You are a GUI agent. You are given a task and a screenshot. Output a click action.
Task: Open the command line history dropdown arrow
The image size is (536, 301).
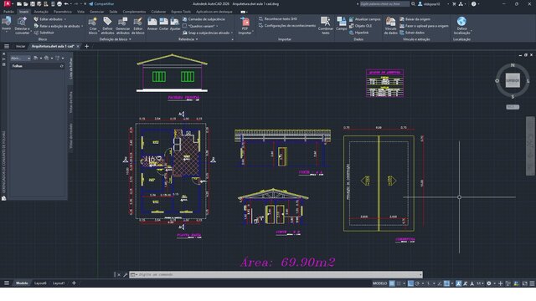pyautogui.click(x=420, y=275)
